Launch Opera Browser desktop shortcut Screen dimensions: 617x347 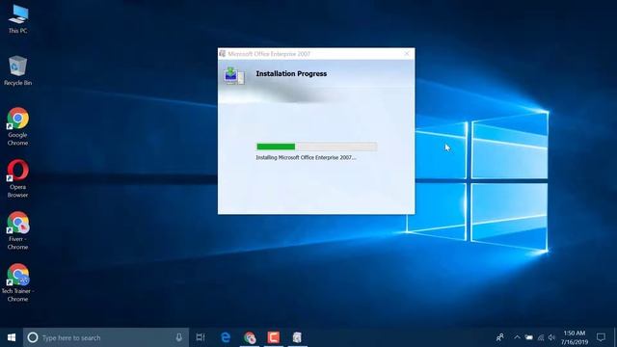click(x=17, y=178)
